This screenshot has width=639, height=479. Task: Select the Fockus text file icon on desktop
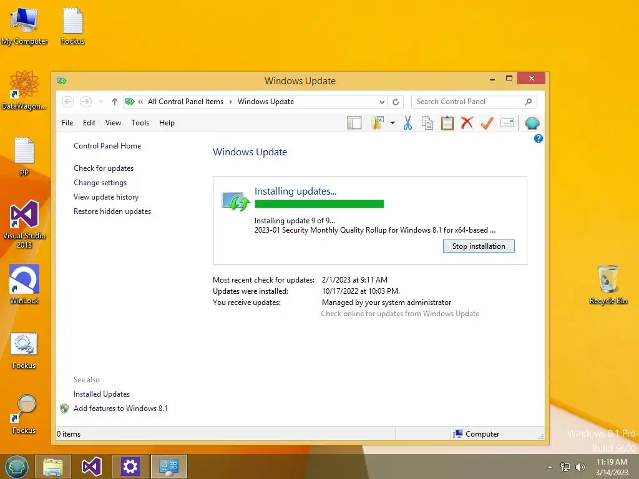[72, 26]
